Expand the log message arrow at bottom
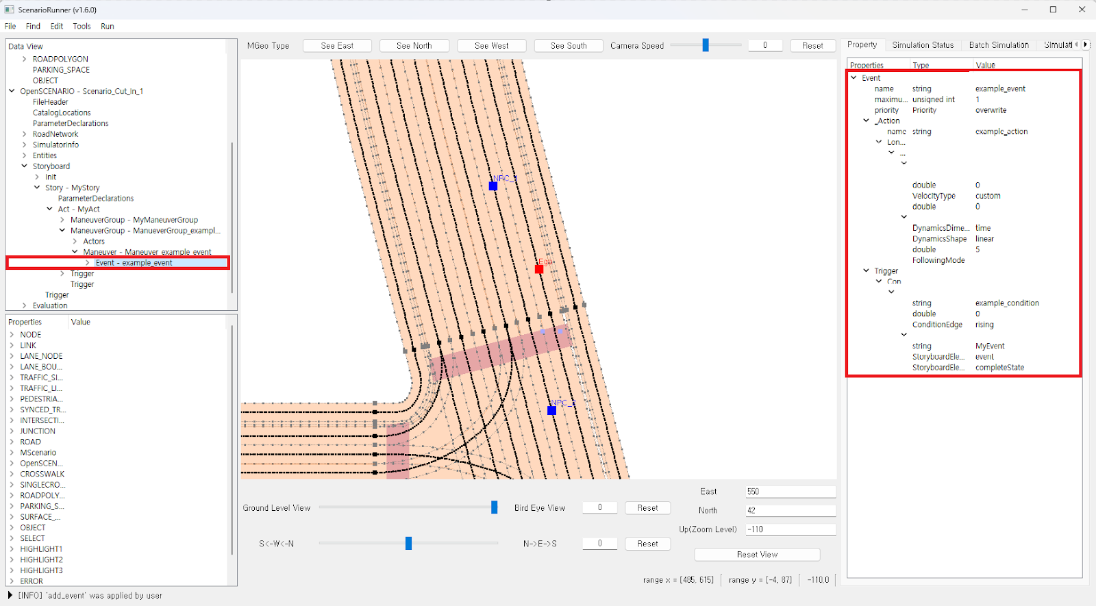The image size is (1096, 606). click(x=10, y=596)
